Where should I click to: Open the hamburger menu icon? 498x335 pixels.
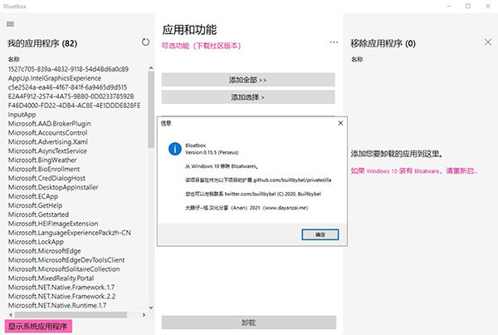[10, 24]
